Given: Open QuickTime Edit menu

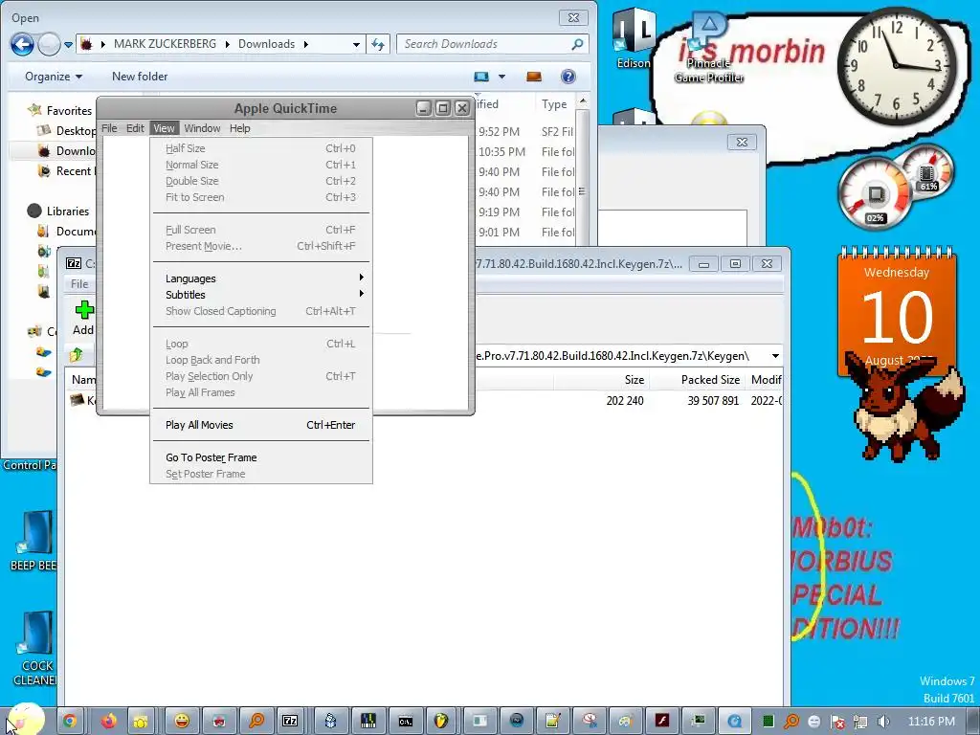Looking at the screenshot, I should 135,128.
